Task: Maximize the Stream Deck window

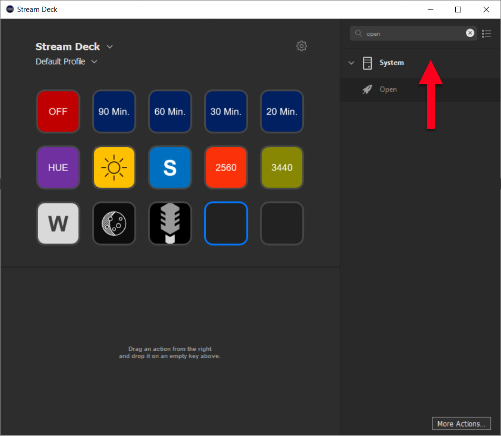Action: click(458, 9)
